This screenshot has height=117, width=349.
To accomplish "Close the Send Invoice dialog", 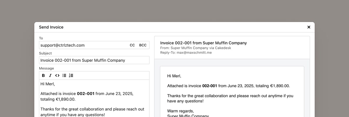I will [309, 27].
